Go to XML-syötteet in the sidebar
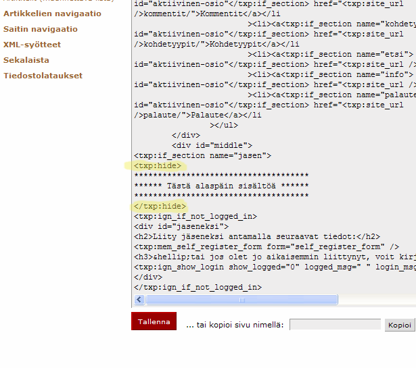This screenshot has width=416, height=368. click(x=32, y=45)
